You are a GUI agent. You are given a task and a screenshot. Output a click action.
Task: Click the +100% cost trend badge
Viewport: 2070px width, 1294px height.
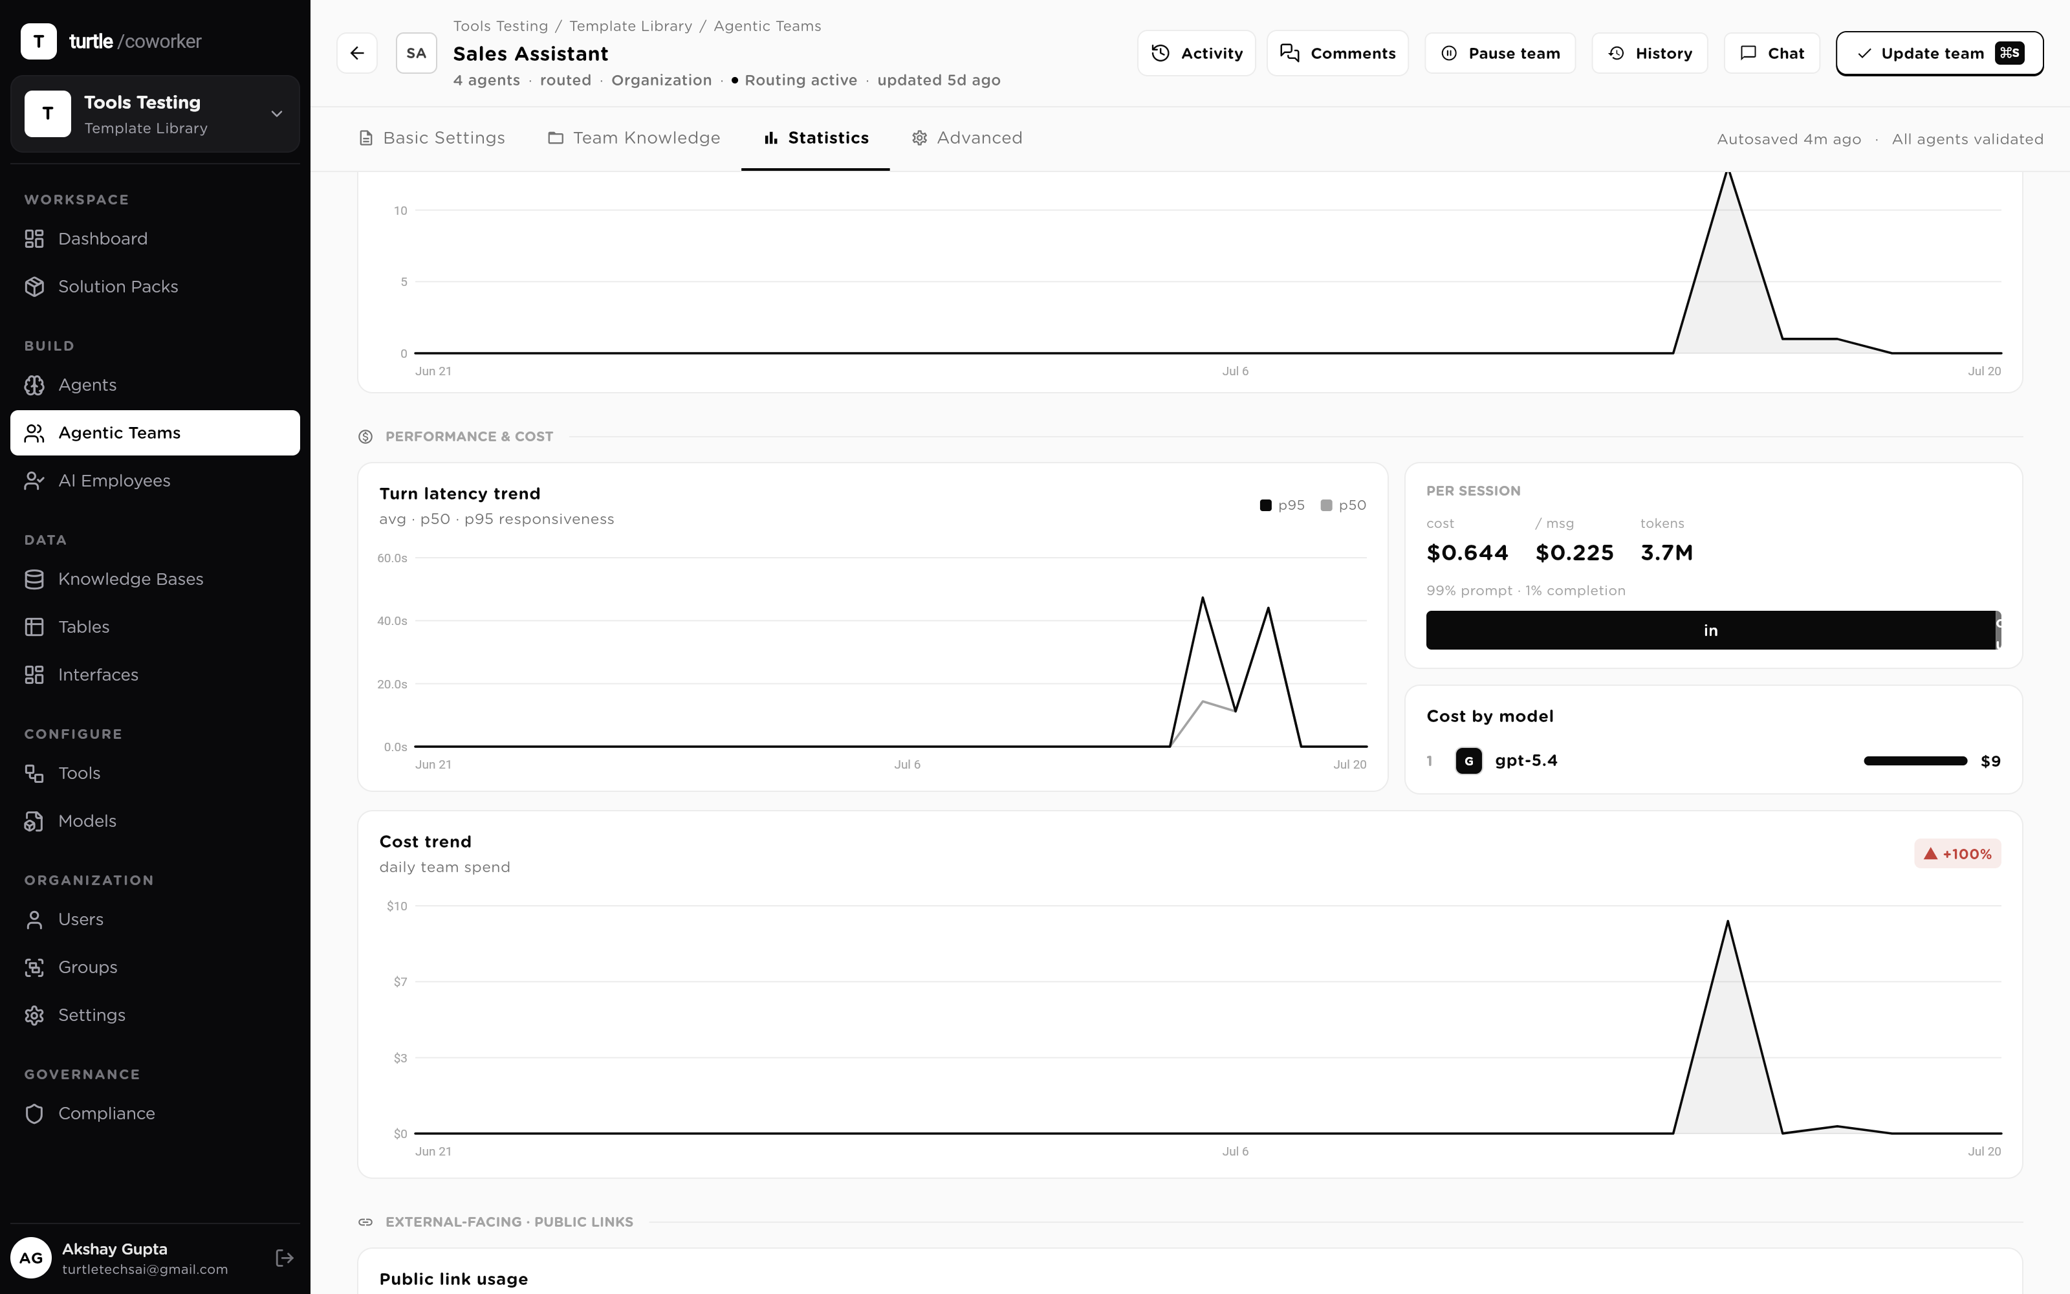coord(1957,854)
